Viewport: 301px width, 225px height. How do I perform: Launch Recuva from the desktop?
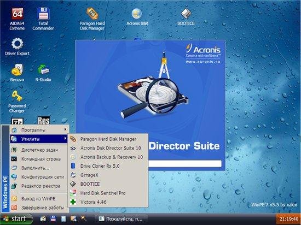(x=17, y=73)
